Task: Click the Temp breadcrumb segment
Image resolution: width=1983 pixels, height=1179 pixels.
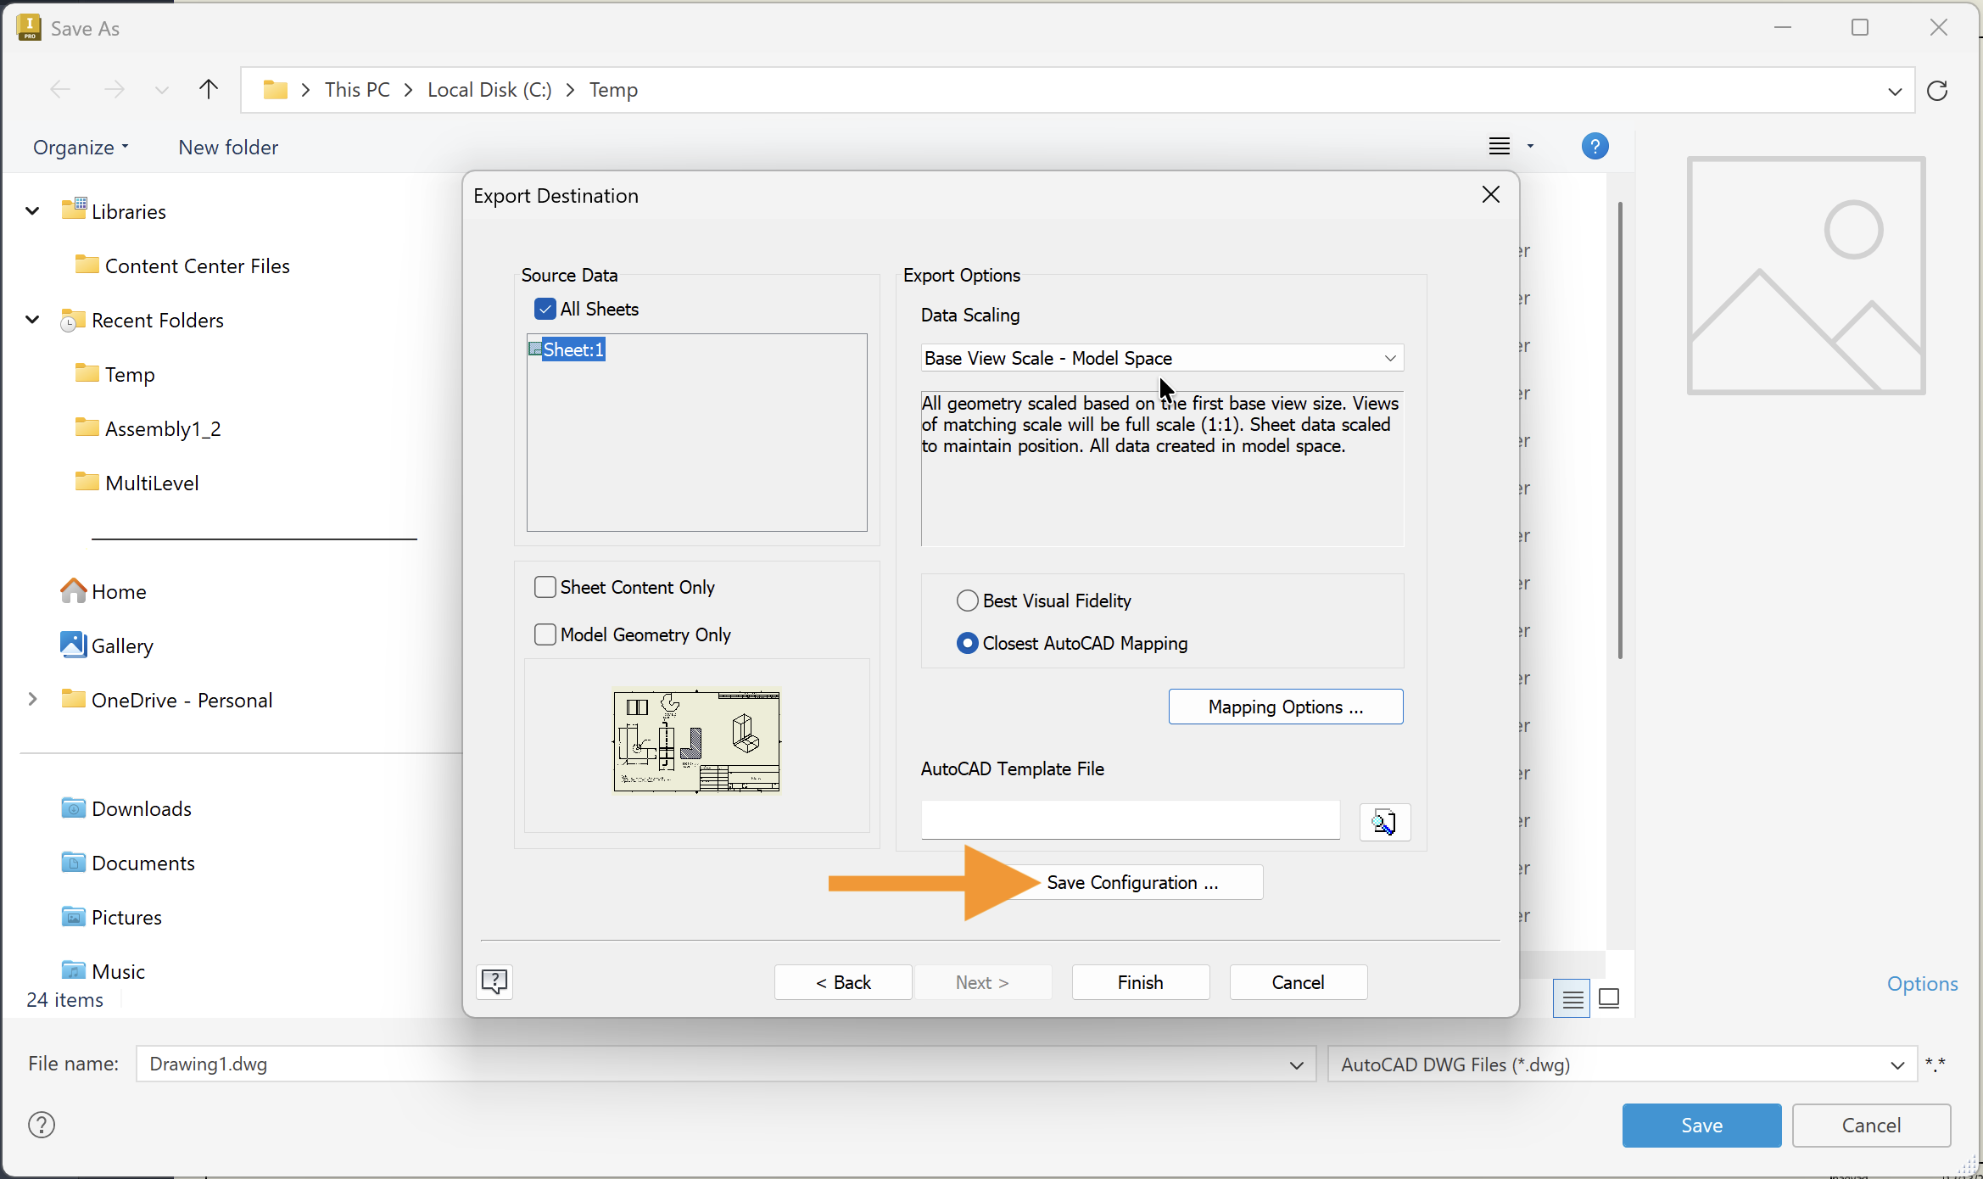Action: (x=613, y=90)
